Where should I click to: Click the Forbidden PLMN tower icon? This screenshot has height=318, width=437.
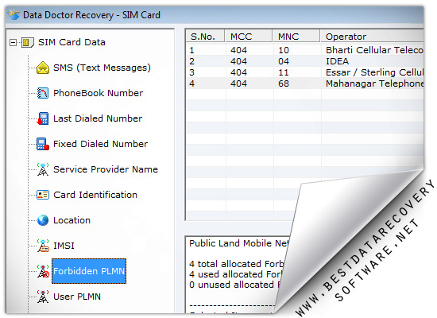[x=43, y=271]
